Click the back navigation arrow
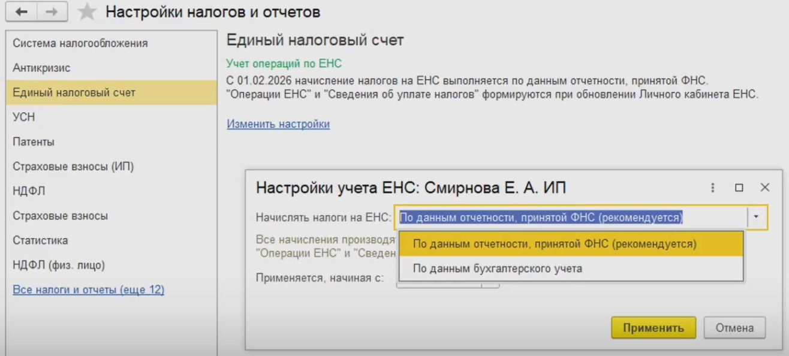 click(x=22, y=12)
